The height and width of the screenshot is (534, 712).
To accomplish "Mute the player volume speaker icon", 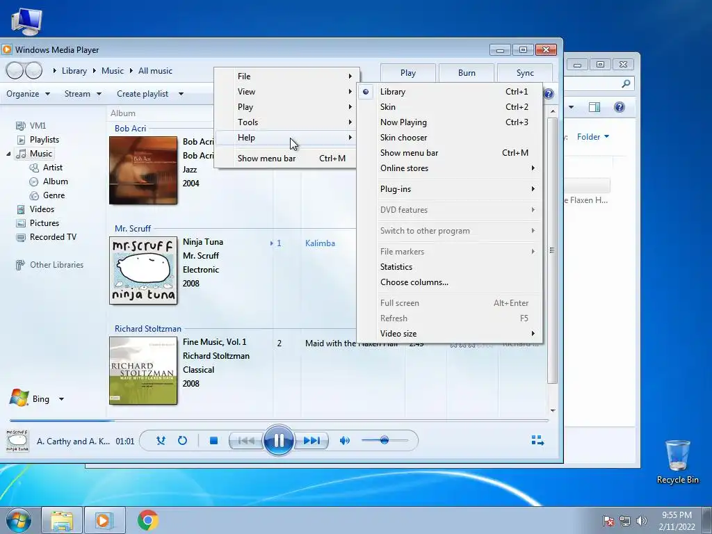I will click(x=345, y=440).
